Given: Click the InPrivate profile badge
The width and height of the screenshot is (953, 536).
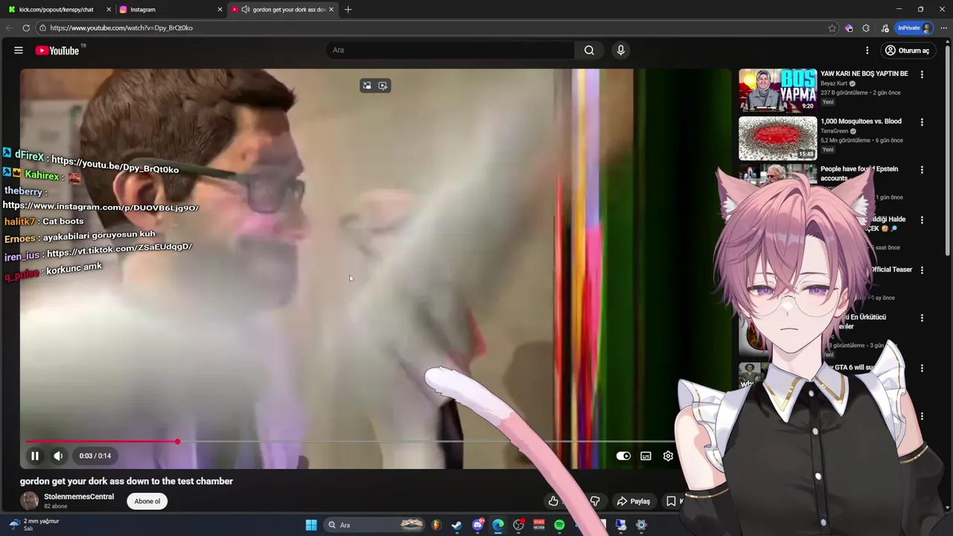Looking at the screenshot, I should (914, 28).
